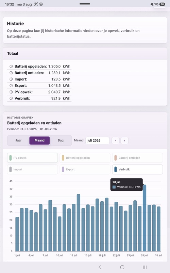Click the Verbruik dark blue swatch
This screenshot has width=170, height=273.
point(116,169)
